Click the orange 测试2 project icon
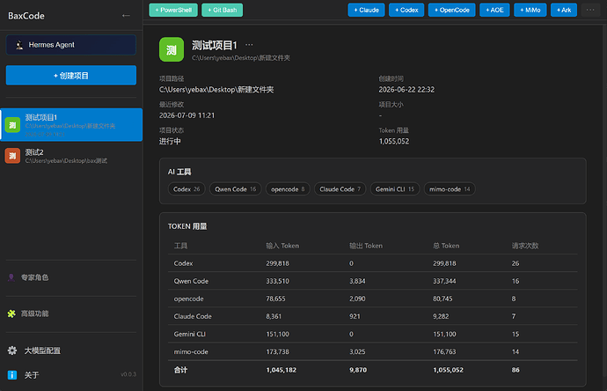 point(12,156)
